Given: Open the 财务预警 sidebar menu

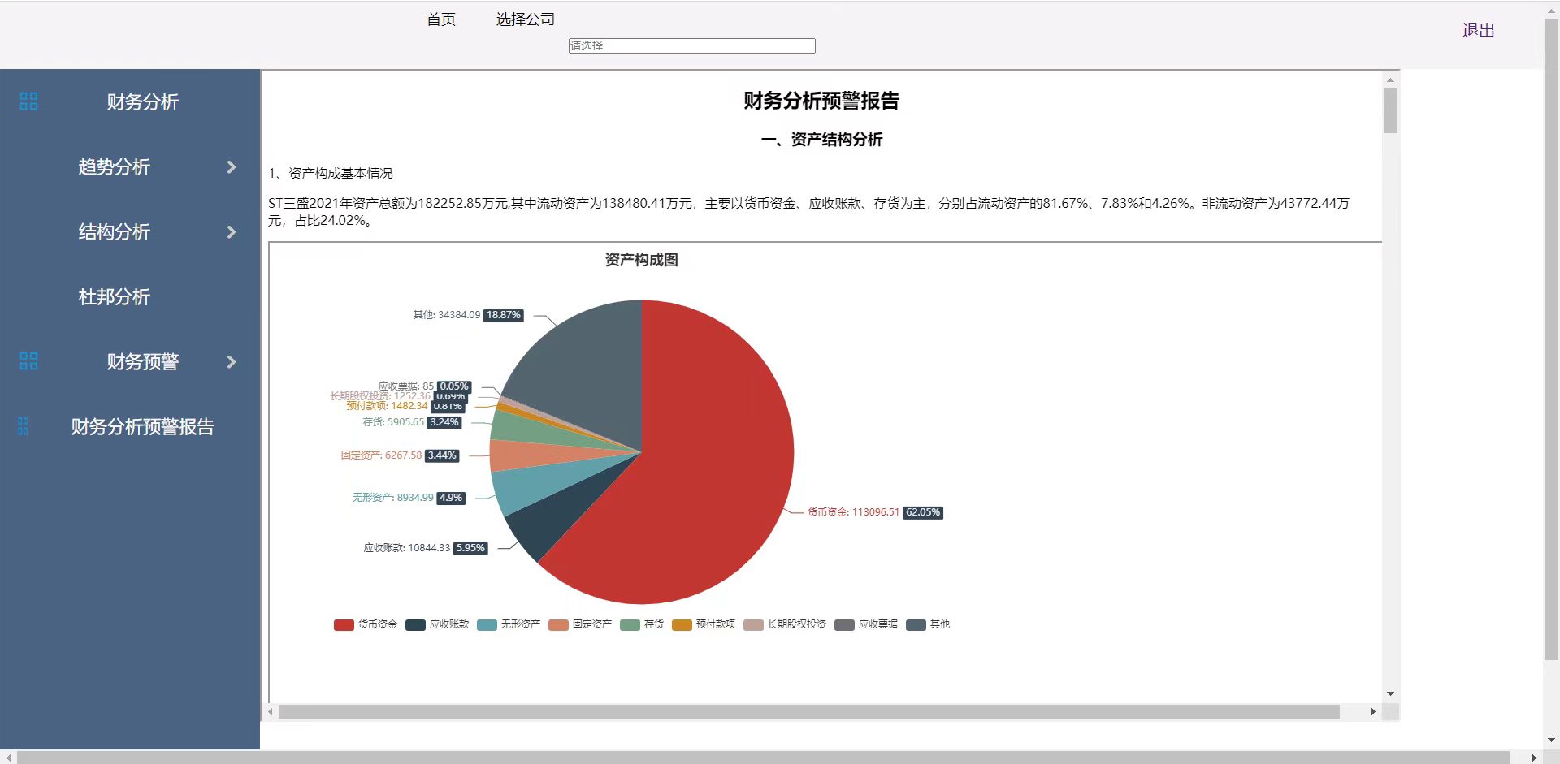Looking at the screenshot, I should (x=142, y=361).
